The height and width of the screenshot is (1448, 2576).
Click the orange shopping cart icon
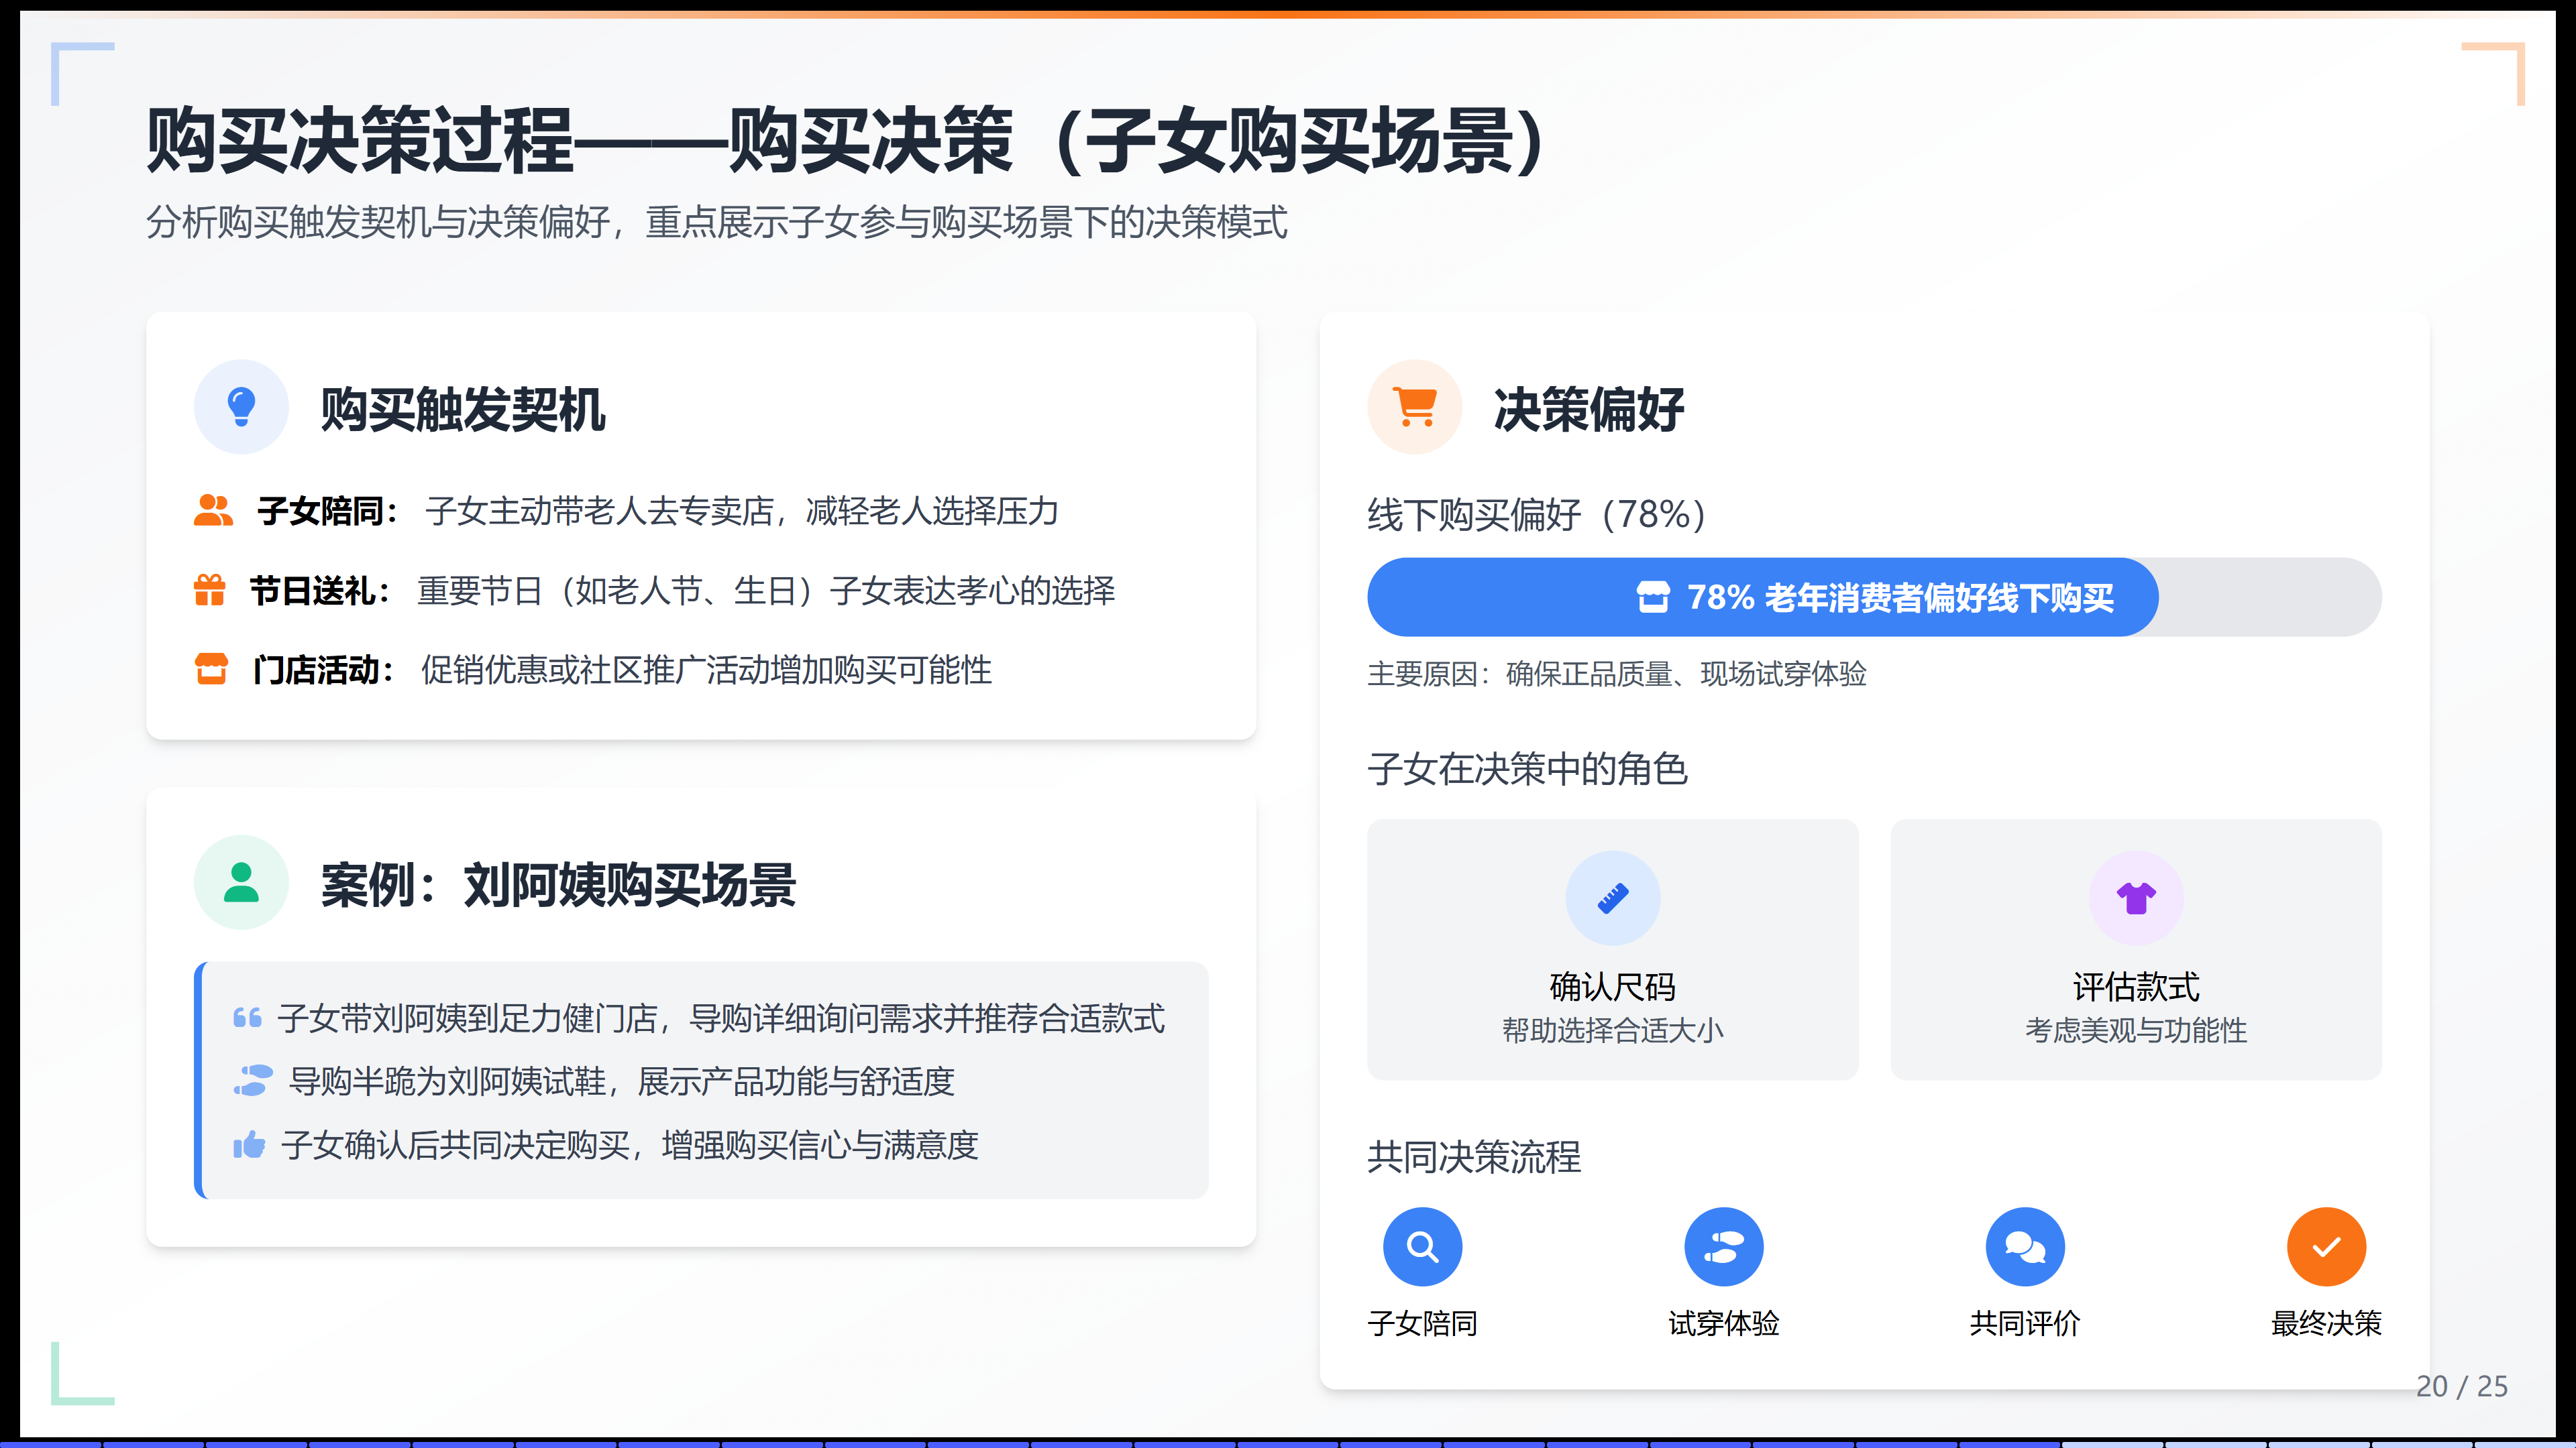[x=1414, y=407]
